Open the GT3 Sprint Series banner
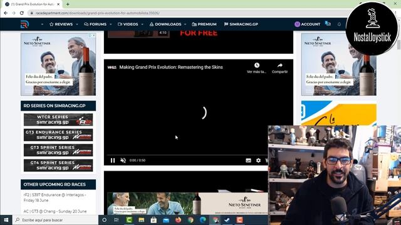The width and height of the screenshot is (401, 225). click(58, 150)
